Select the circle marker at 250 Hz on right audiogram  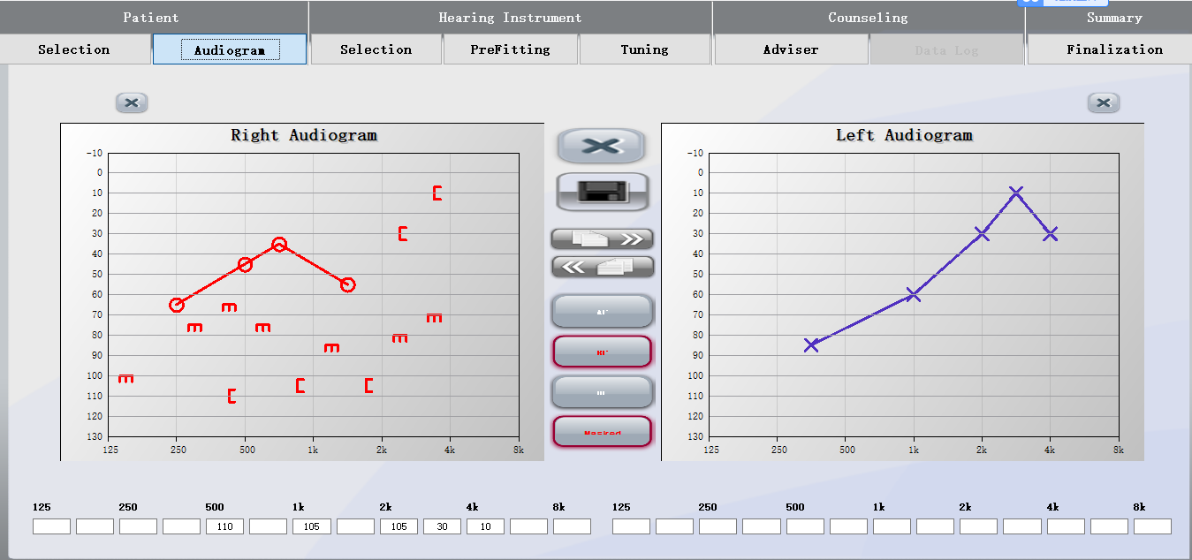[x=177, y=305]
